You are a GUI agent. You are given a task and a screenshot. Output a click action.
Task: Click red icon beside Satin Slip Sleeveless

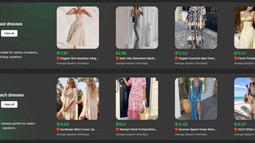point(117,58)
